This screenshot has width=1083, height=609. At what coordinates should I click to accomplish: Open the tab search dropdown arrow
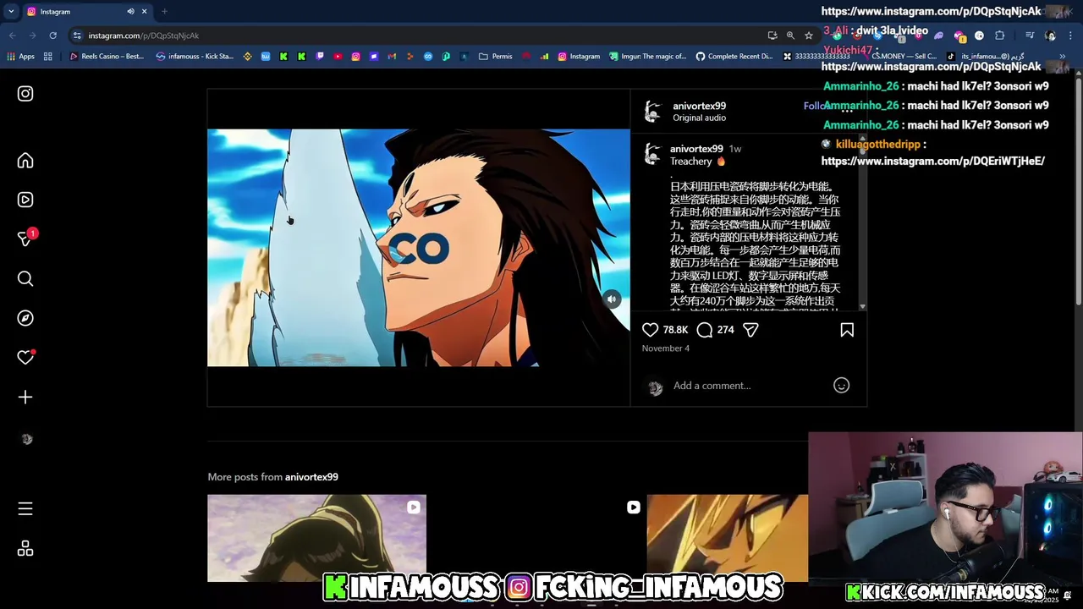[x=11, y=12]
